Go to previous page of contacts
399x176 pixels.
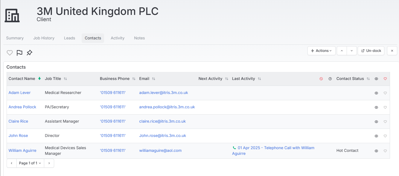pyautogui.click(x=12, y=163)
